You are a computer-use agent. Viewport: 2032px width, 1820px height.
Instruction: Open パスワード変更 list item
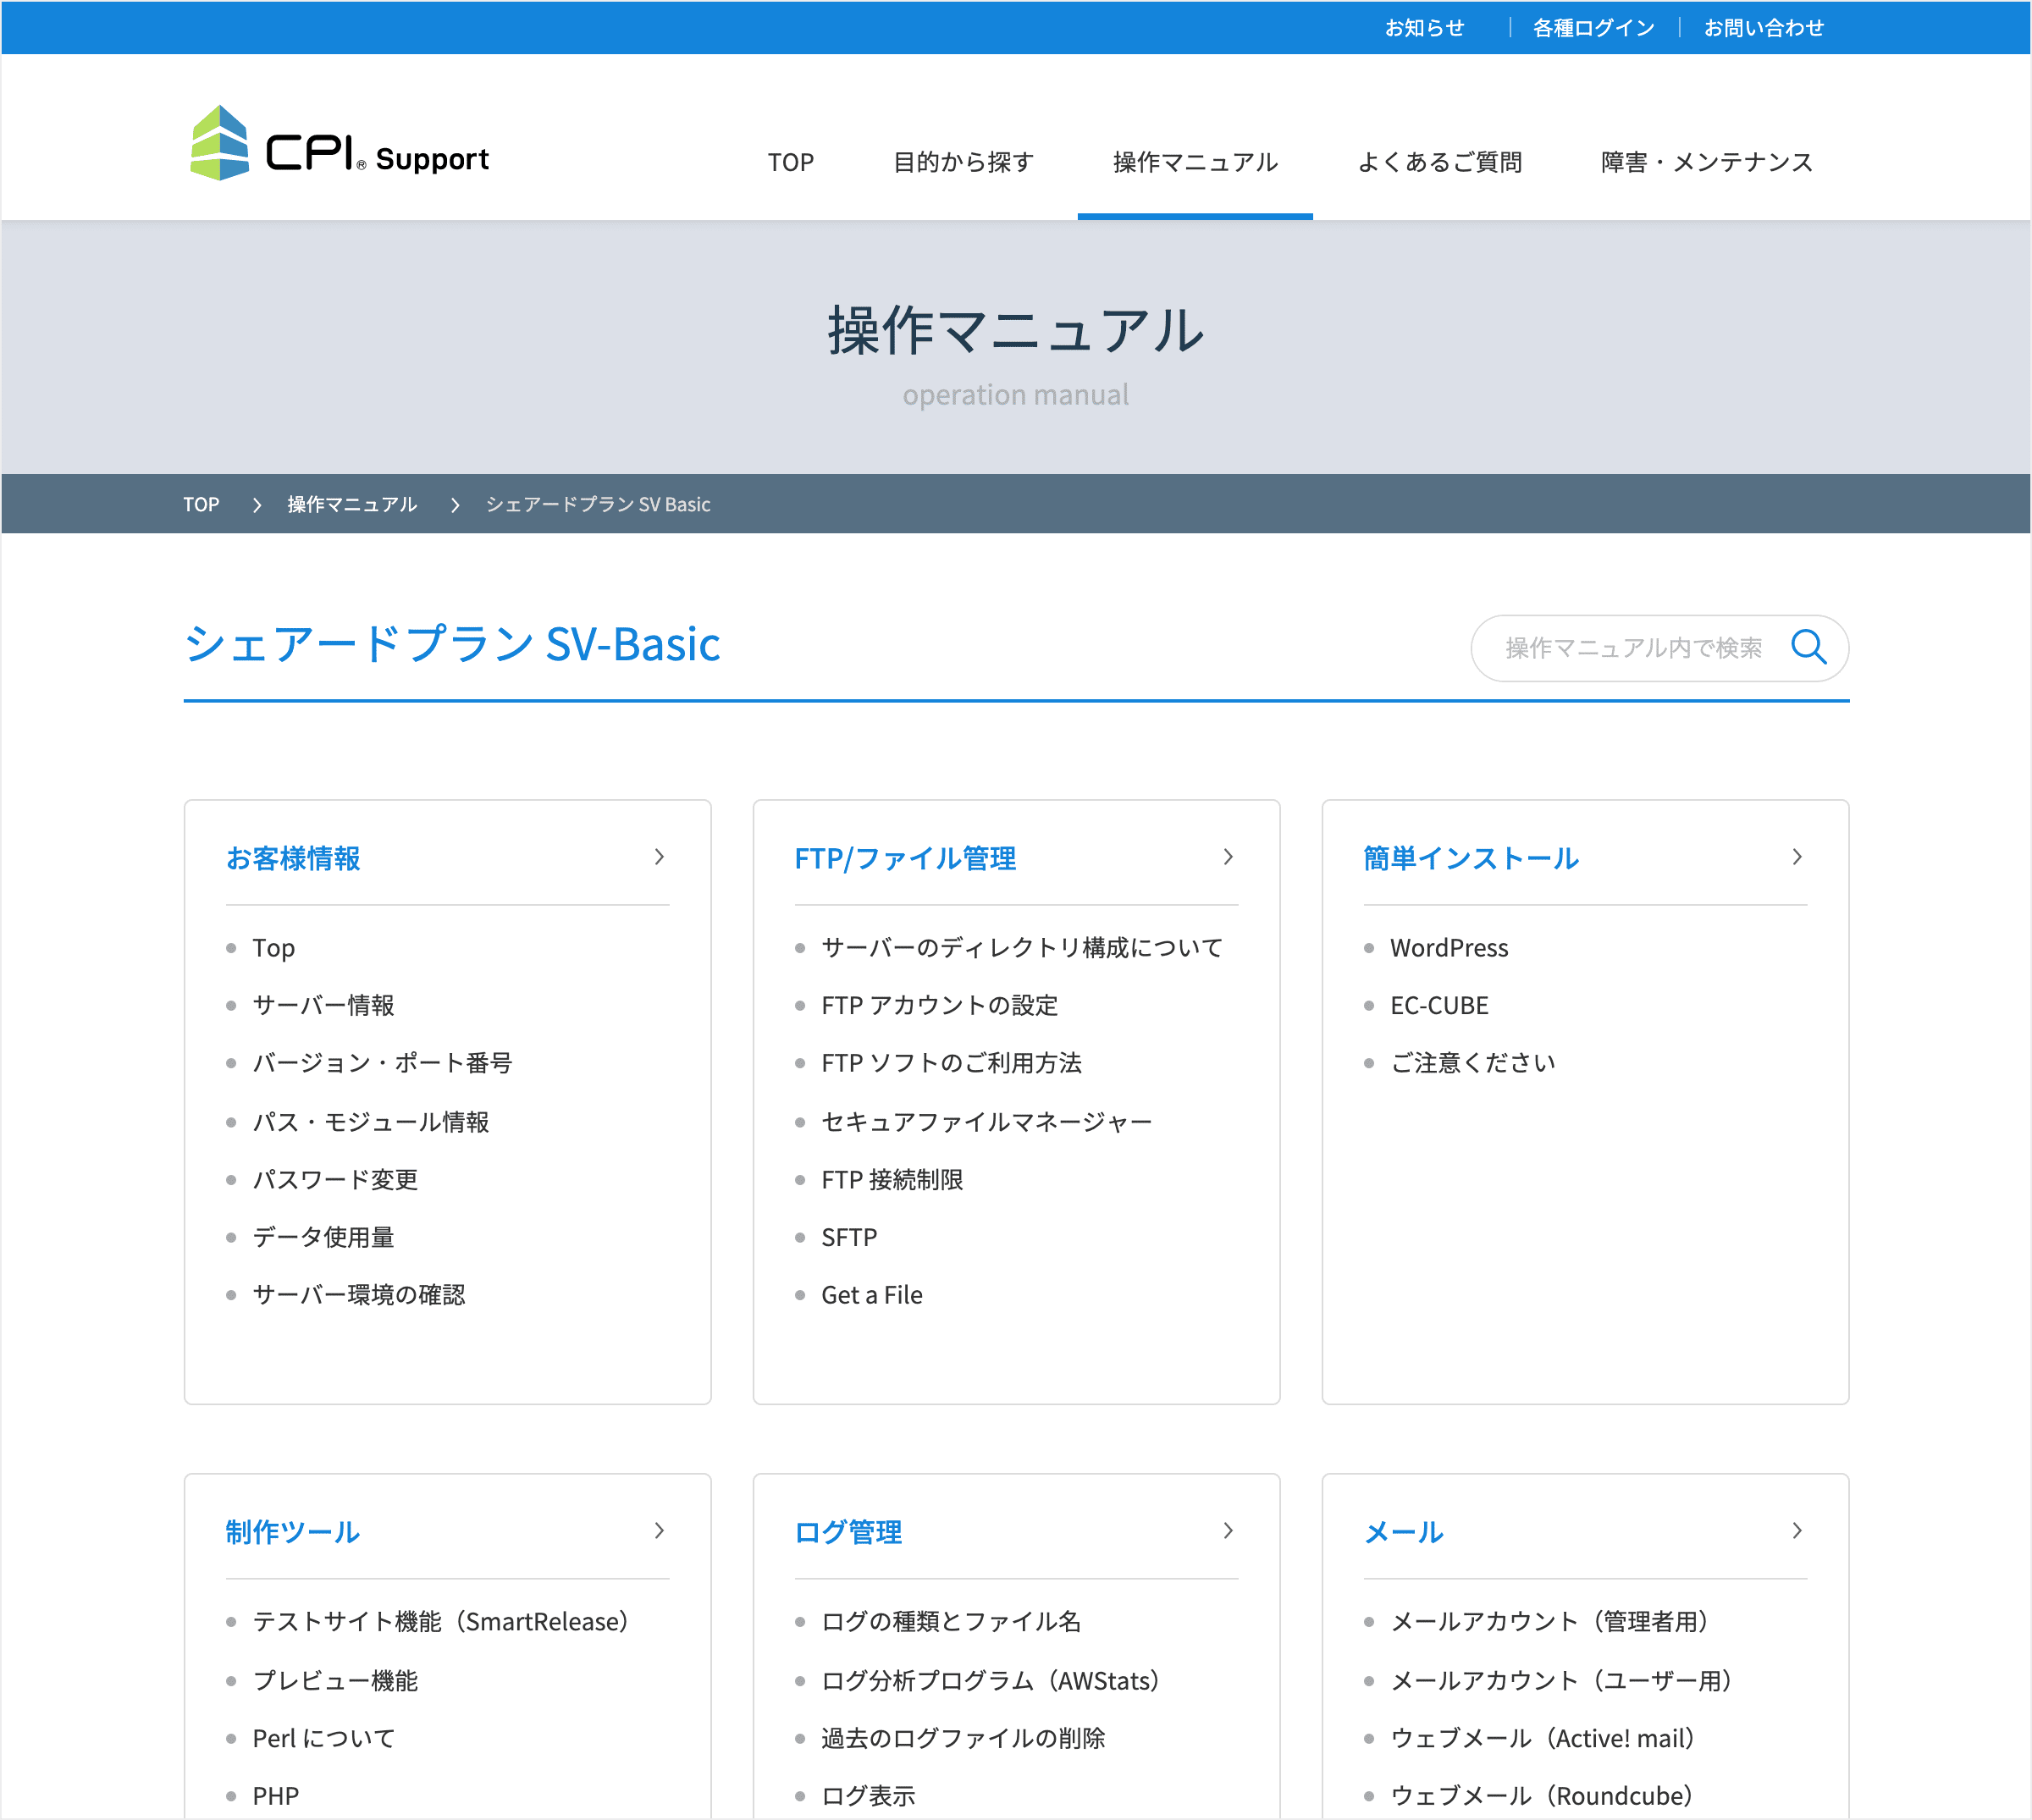tap(335, 1180)
